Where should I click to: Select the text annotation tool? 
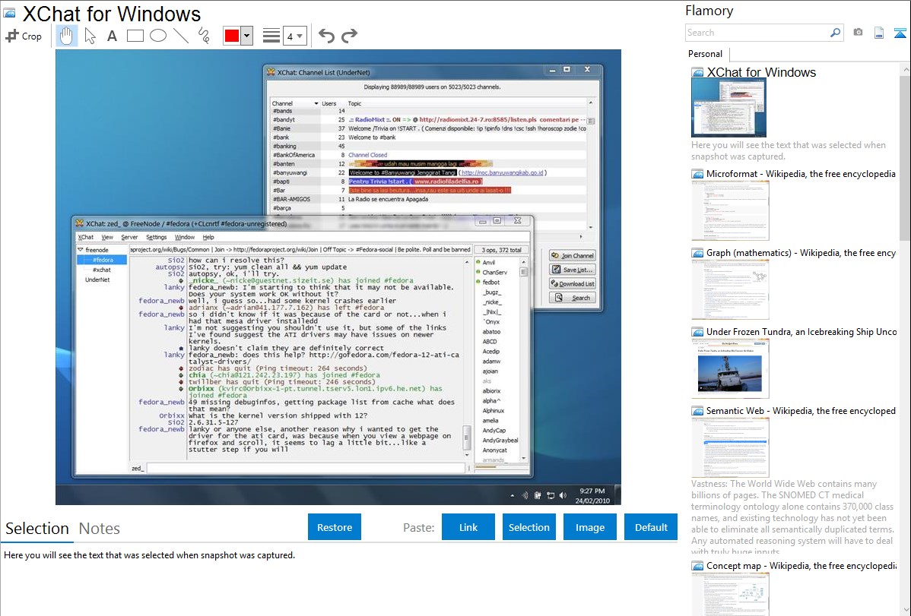coord(112,36)
